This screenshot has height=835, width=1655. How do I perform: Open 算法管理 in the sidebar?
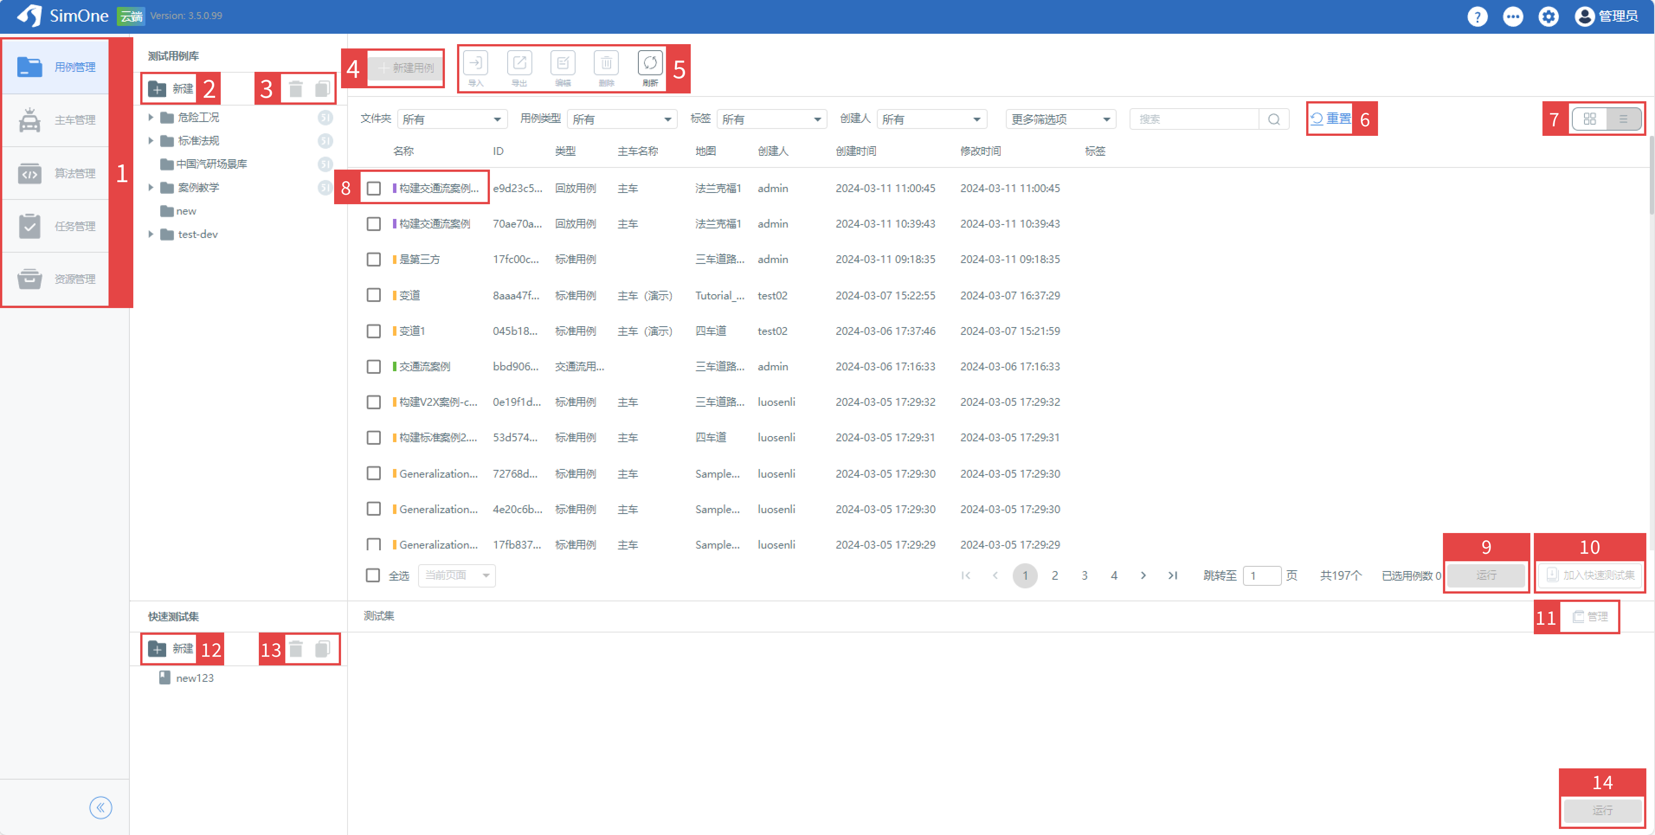56,173
